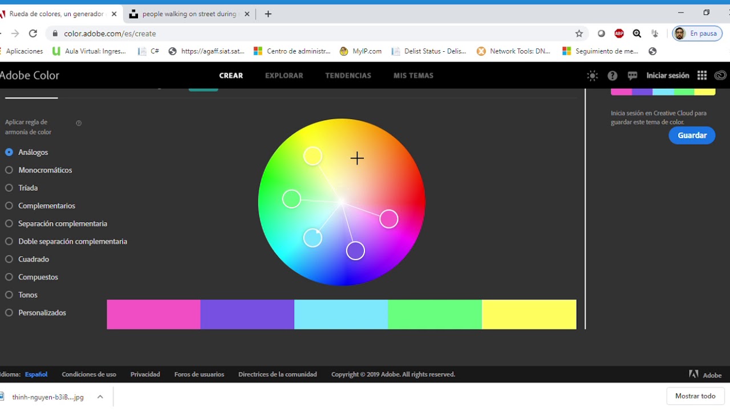The image size is (730, 410).
Task: Switch to the Rueda de colores tab
Action: tap(57, 14)
